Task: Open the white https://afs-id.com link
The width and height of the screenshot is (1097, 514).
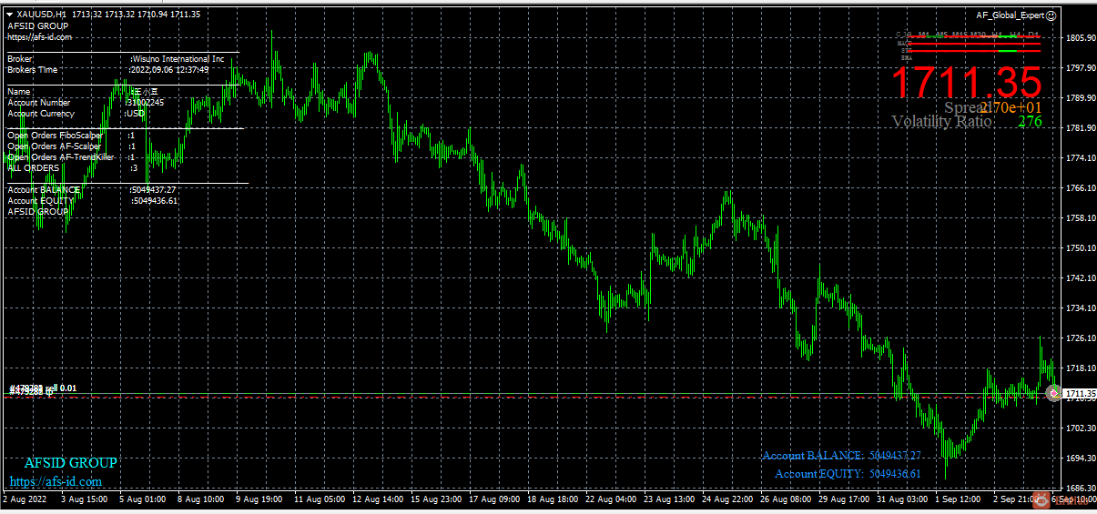Action: pyautogui.click(x=39, y=37)
